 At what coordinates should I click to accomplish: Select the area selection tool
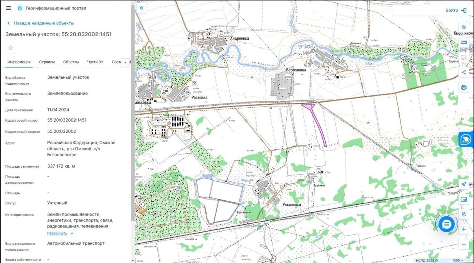tap(464, 57)
